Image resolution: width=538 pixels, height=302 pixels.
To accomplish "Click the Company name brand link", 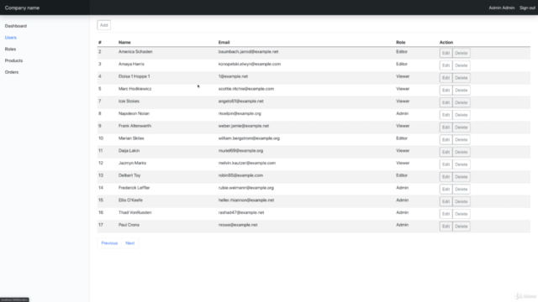I will click(x=22, y=8).
